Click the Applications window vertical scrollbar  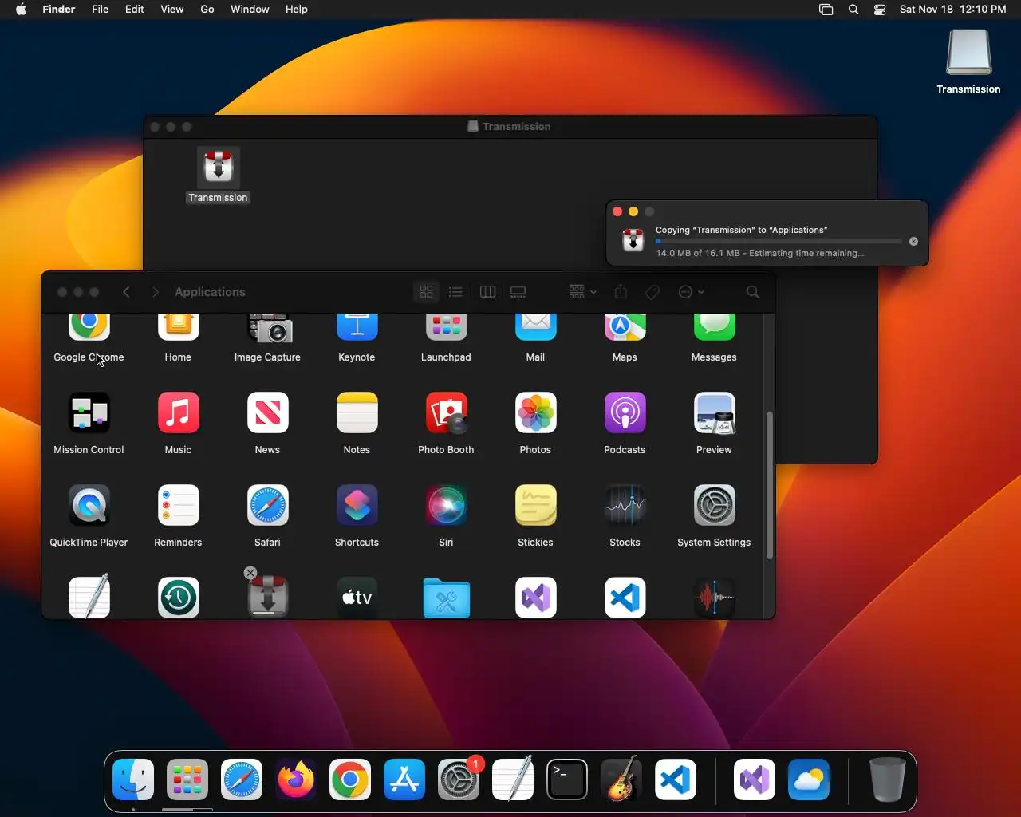pyautogui.click(x=770, y=485)
